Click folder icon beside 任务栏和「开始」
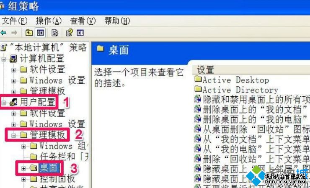The height and width of the screenshot is (188, 310). (x=34, y=157)
